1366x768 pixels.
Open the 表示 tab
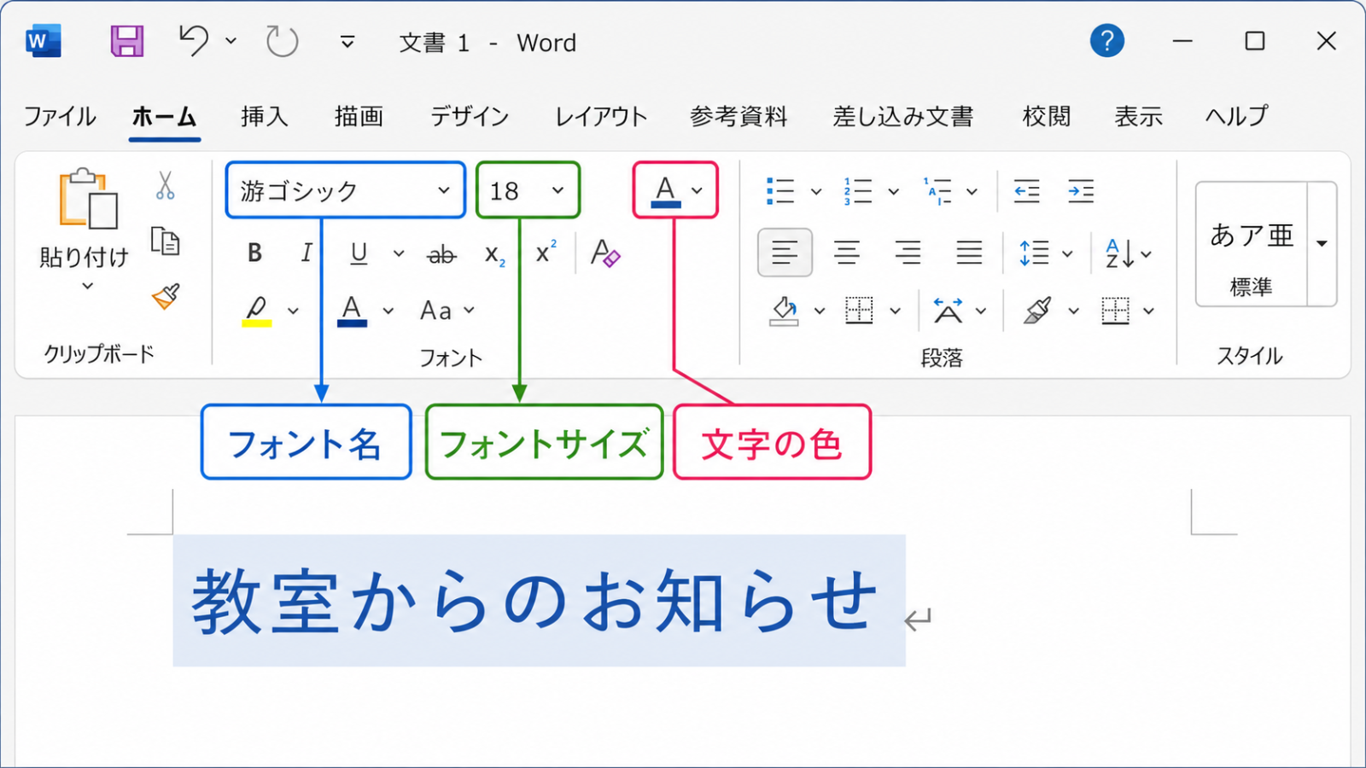pyautogui.click(x=1138, y=116)
